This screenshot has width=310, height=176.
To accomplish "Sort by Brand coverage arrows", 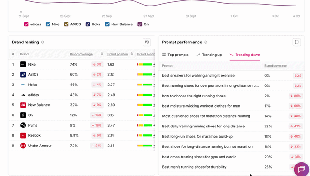I will [x=102, y=54].
